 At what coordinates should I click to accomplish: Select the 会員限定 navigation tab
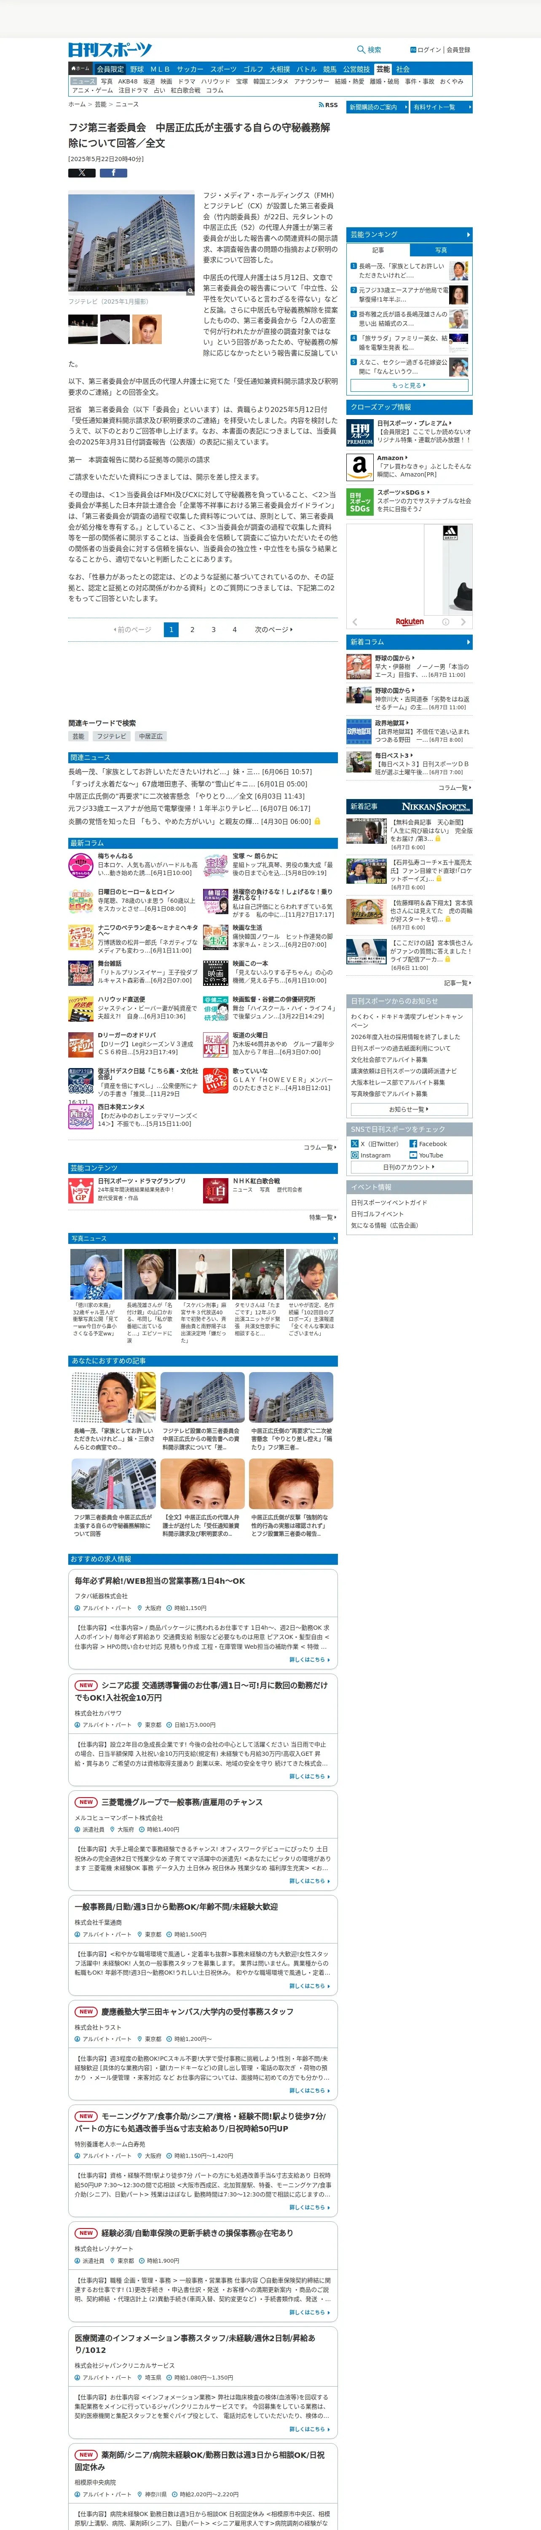tap(110, 70)
